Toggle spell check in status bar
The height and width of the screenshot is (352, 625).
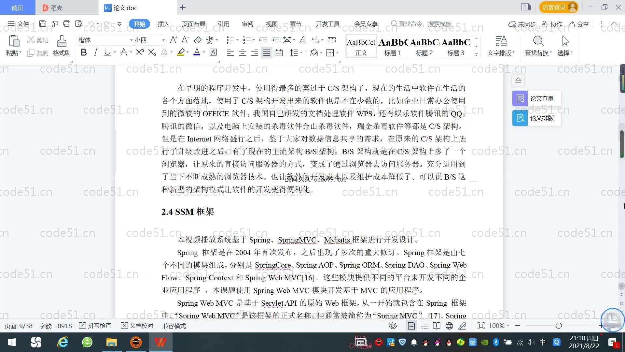click(95, 326)
